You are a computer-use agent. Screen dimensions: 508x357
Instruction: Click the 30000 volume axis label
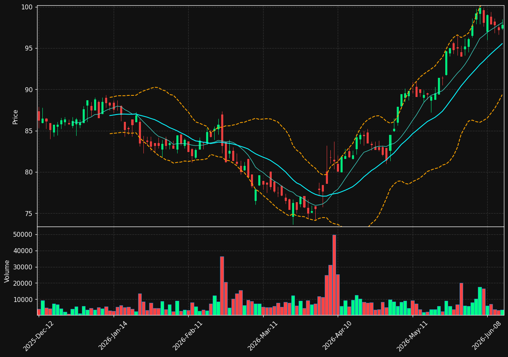pyautogui.click(x=23, y=267)
